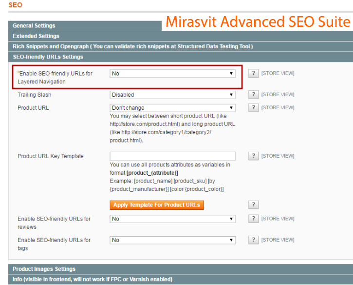
Task: Click help icon for Product URL Key Template
Action: point(253,156)
